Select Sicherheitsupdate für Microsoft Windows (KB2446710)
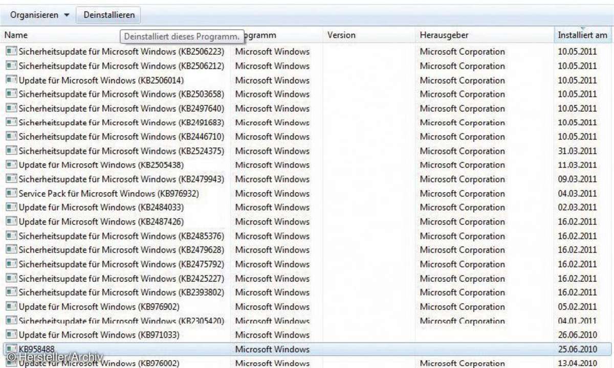Image resolution: width=614 pixels, height=368 pixels. click(x=122, y=136)
